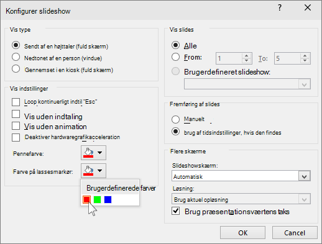Toggle Deaktiver hardwaregrafikacceleration checkbox
The height and width of the screenshot is (244, 322).
pos(16,137)
